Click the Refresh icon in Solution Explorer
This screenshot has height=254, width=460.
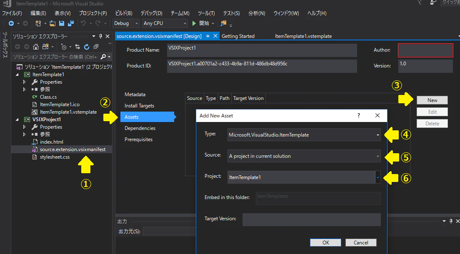click(87, 47)
